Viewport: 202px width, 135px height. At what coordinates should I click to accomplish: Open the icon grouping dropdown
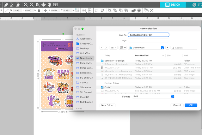(123, 48)
